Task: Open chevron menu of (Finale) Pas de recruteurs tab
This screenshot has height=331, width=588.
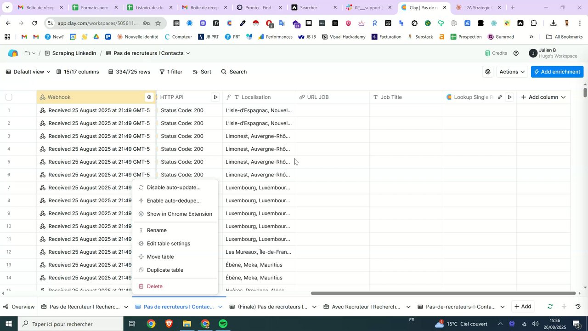Action: click(315, 307)
